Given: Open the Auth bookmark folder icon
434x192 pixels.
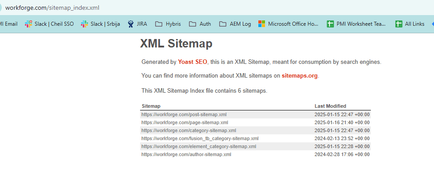Looking at the screenshot, I should pos(193,24).
